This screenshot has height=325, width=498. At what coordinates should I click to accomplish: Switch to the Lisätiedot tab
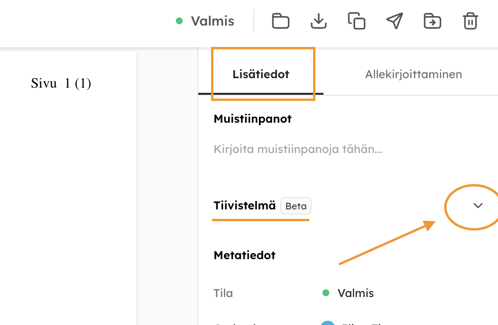click(261, 74)
